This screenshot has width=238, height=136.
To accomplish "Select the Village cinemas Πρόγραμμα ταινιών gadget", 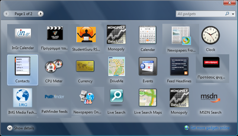I will (54, 38).
